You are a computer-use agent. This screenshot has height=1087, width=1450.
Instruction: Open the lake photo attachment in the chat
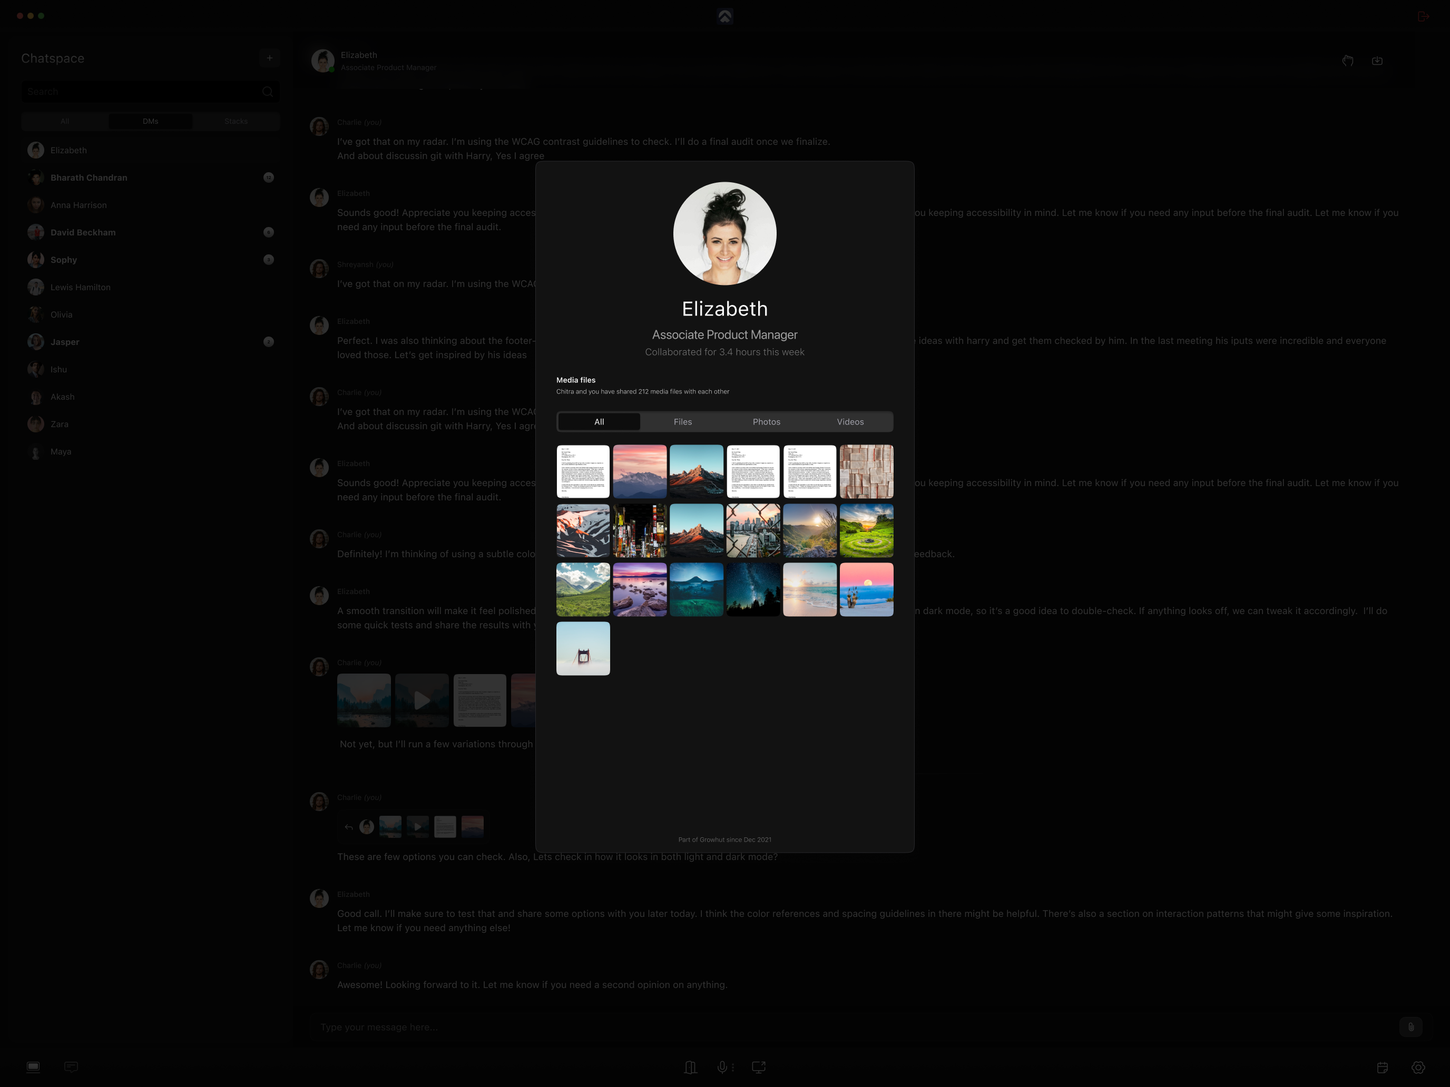click(364, 700)
